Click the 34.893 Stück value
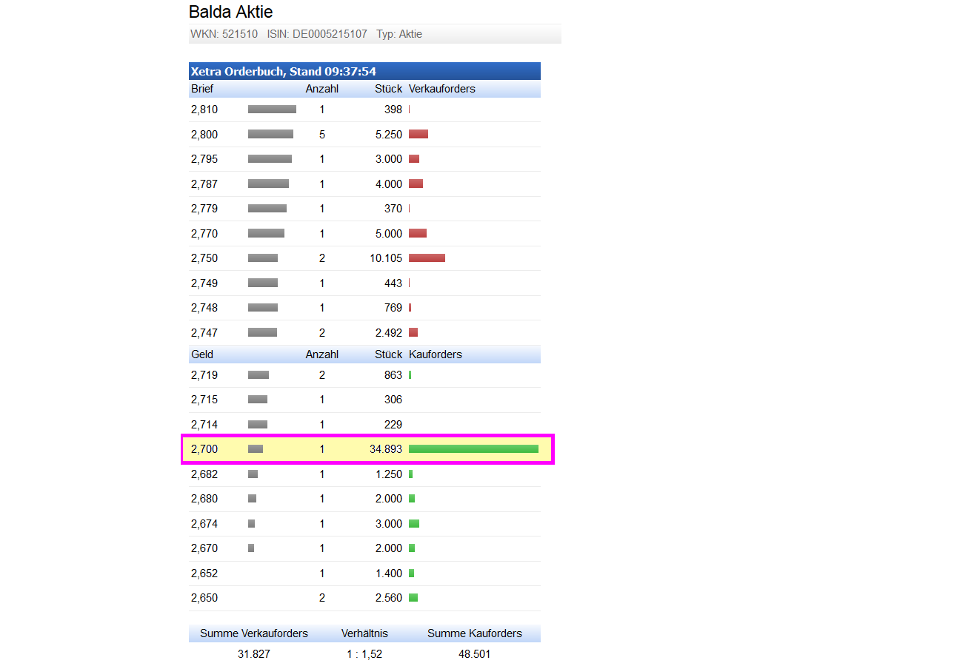This screenshot has height=666, width=957. [x=386, y=449]
